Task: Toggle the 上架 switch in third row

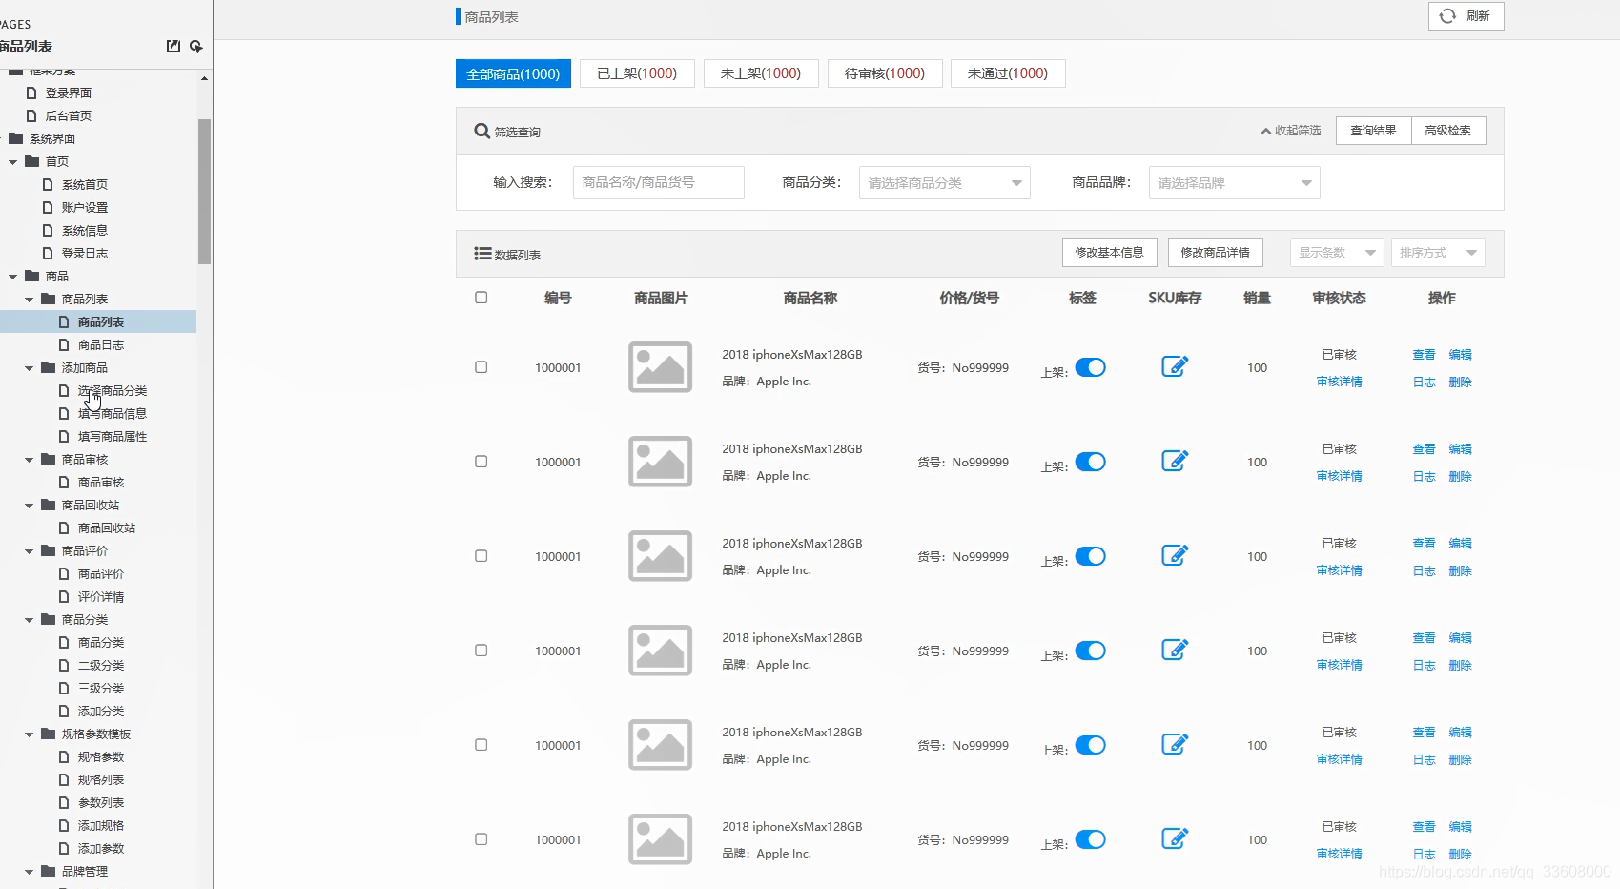Action: pyautogui.click(x=1090, y=556)
